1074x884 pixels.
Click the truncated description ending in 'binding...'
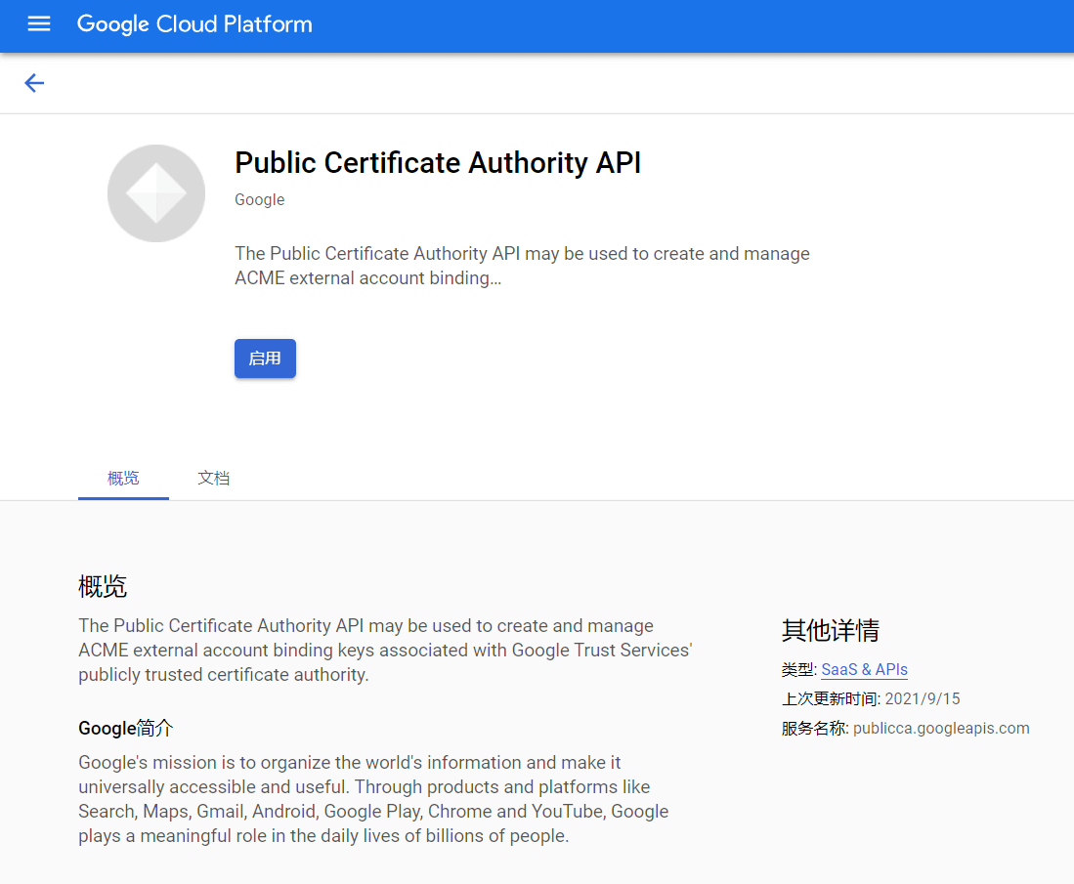(x=522, y=266)
